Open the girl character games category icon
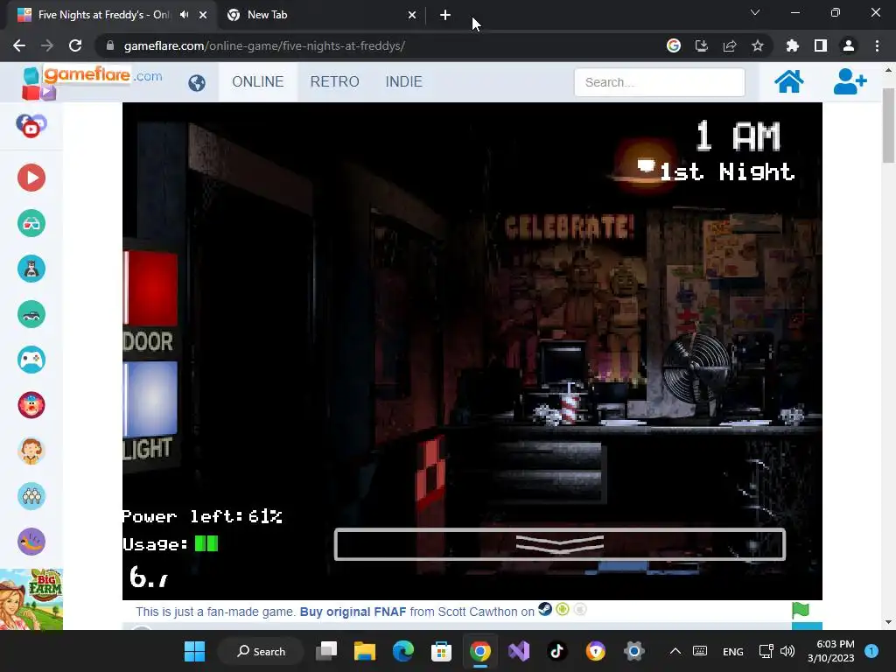 [x=31, y=451]
